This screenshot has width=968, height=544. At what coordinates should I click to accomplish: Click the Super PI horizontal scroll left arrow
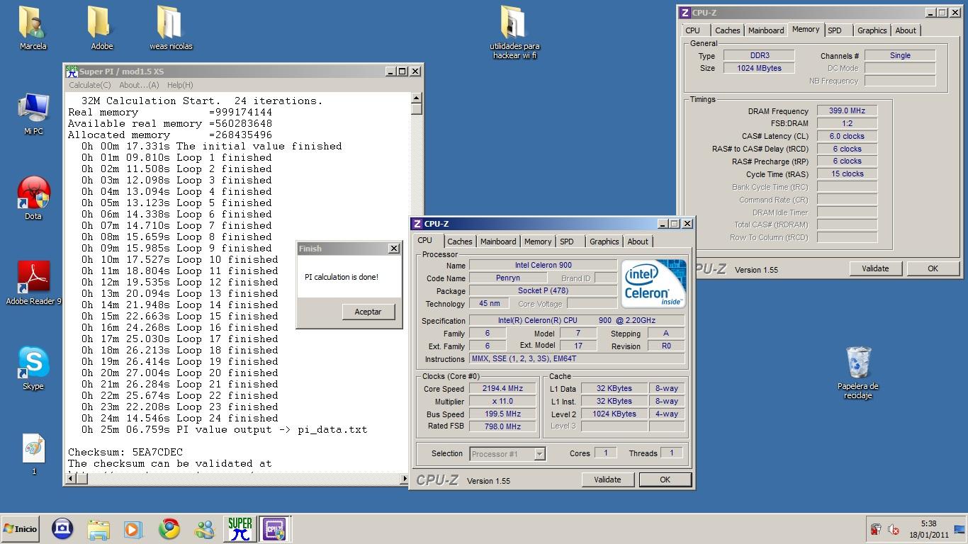click(x=72, y=479)
